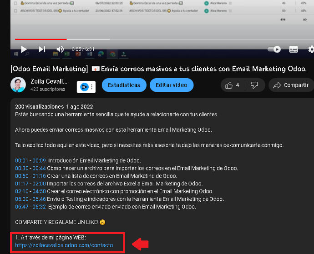Jump to timestamp 02:00
The height and width of the screenshot is (254, 314).
[39, 184]
